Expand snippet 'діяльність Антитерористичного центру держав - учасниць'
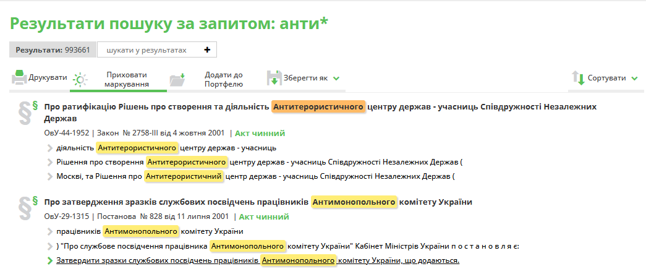Viewport: 646px width, 274px height. click(50, 148)
